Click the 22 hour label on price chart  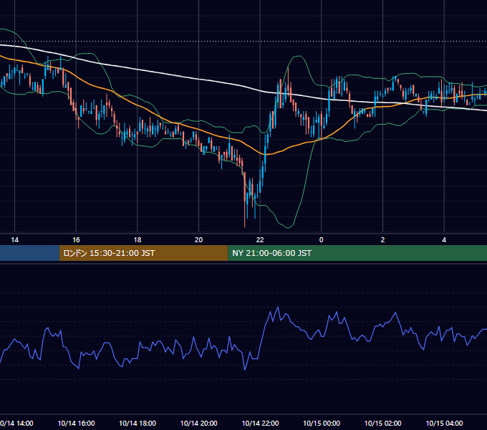pos(260,240)
